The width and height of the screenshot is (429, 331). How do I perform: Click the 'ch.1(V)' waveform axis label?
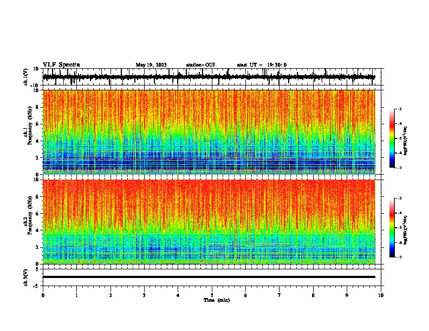click(26, 77)
